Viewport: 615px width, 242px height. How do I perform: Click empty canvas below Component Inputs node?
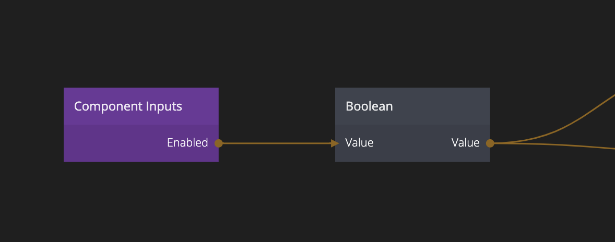tap(141, 203)
